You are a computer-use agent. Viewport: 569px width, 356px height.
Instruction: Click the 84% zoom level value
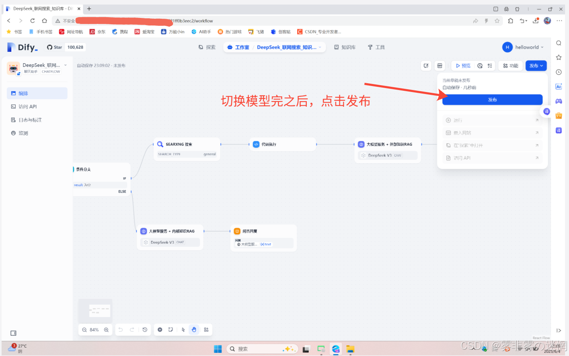94,330
